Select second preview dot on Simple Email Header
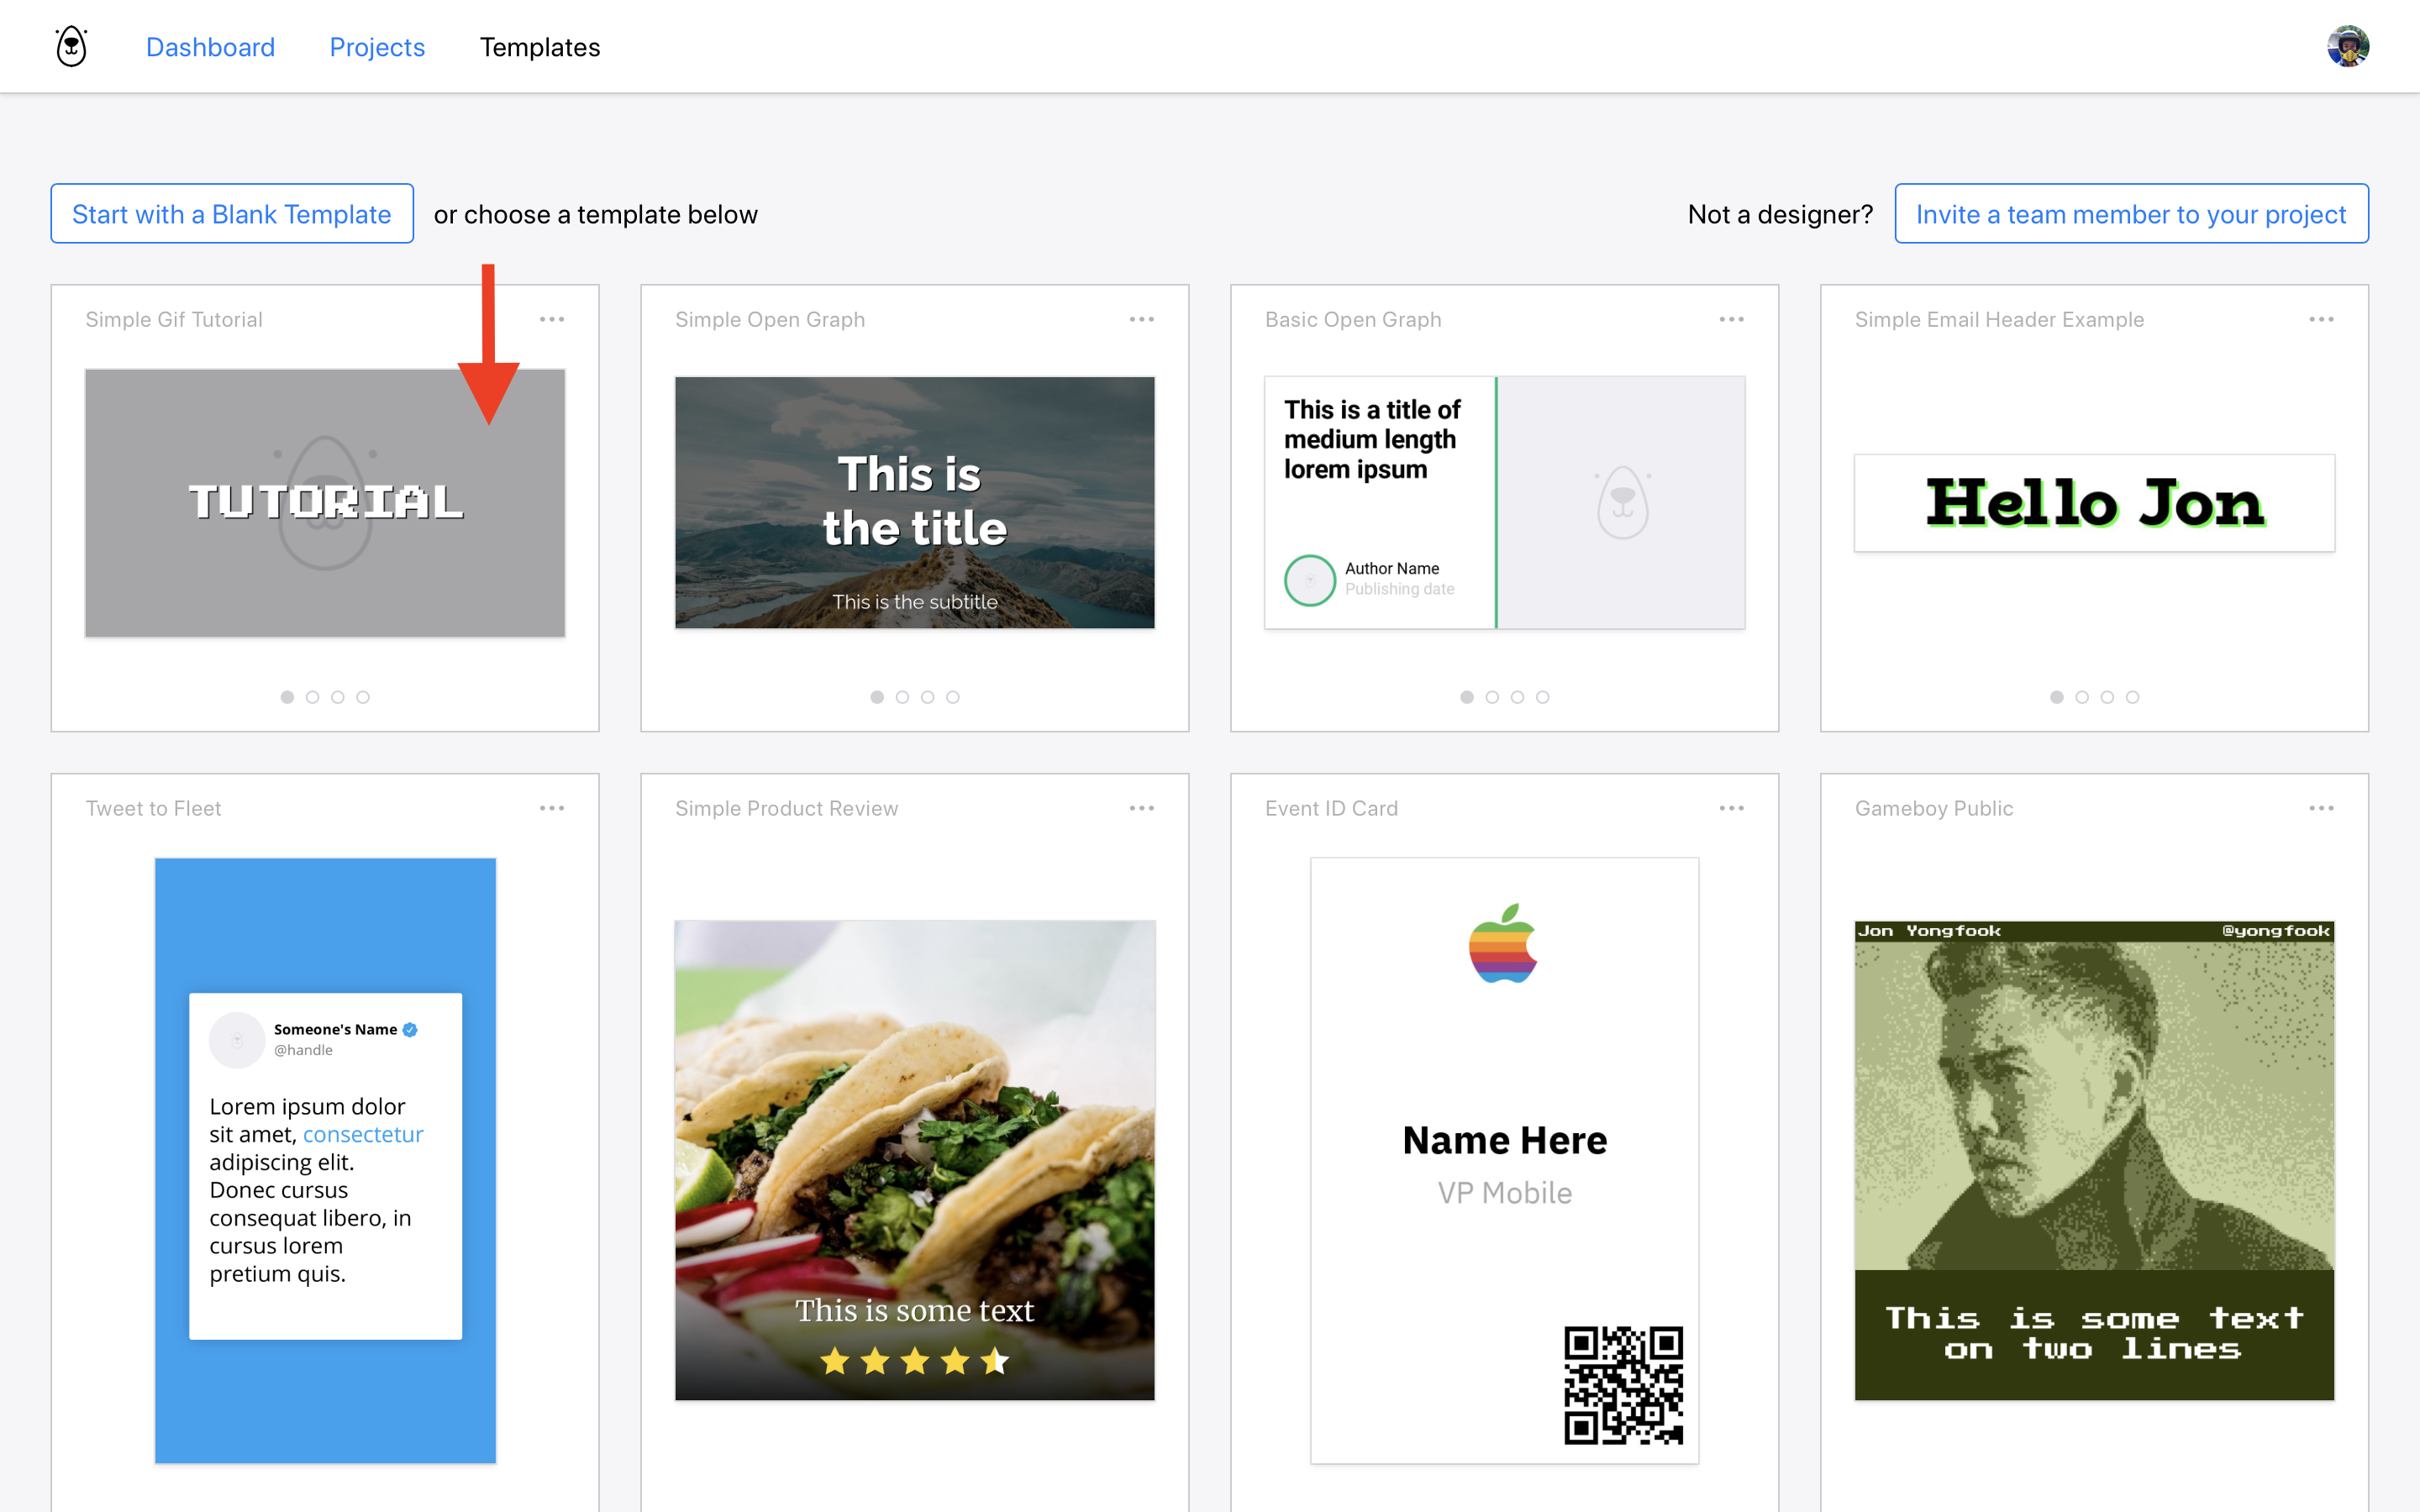Image resolution: width=2420 pixels, height=1512 pixels. point(2082,697)
